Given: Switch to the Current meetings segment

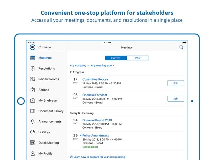Looking at the screenshot, I should click(116, 58).
